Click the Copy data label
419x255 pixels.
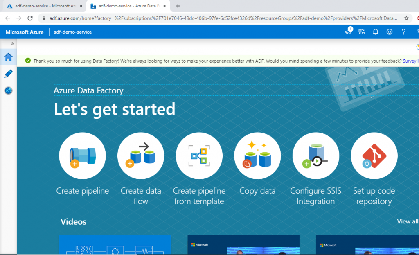pos(257,191)
